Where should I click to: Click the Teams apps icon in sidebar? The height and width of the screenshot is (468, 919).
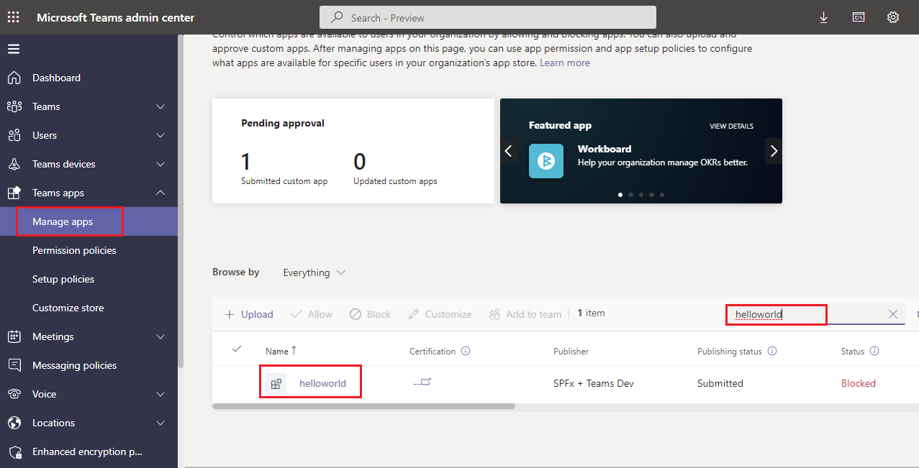click(x=14, y=193)
